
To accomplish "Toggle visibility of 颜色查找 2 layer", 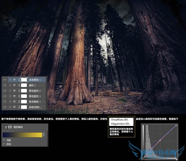I will [5, 91].
